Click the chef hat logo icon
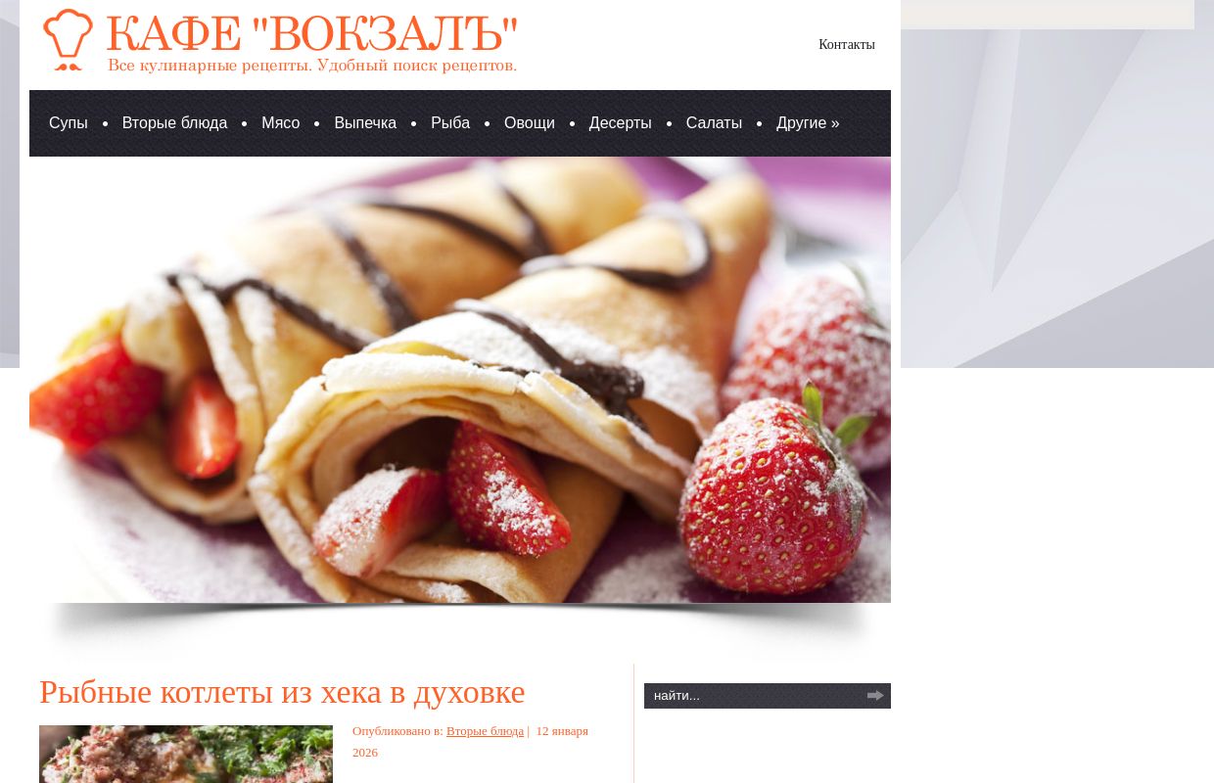Screen dimensions: 1214x783 (69, 40)
